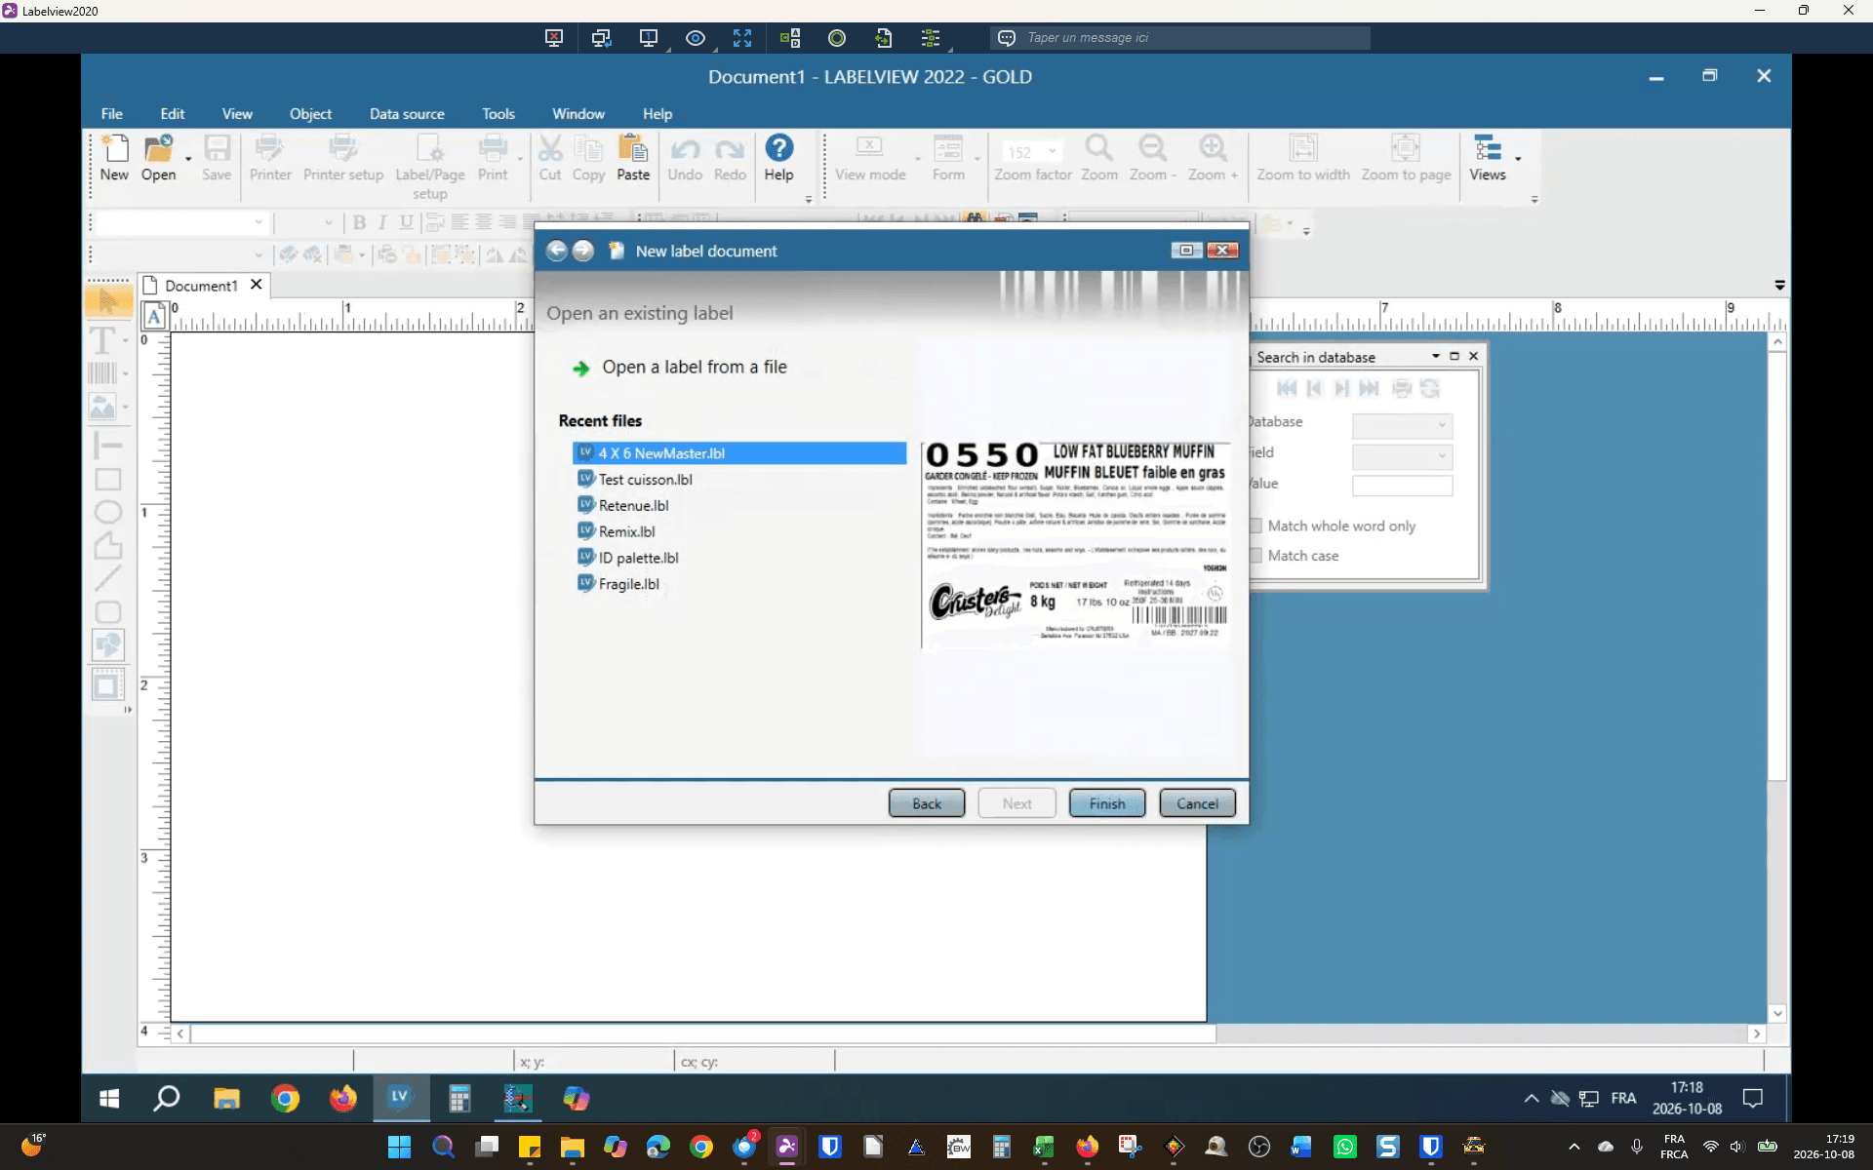
Task: Toggle Match whole word only checkbox
Action: click(x=1255, y=526)
